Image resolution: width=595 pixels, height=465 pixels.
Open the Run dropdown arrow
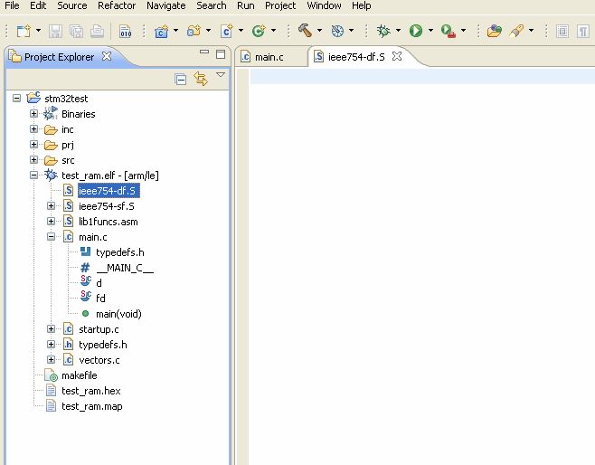tap(430, 31)
